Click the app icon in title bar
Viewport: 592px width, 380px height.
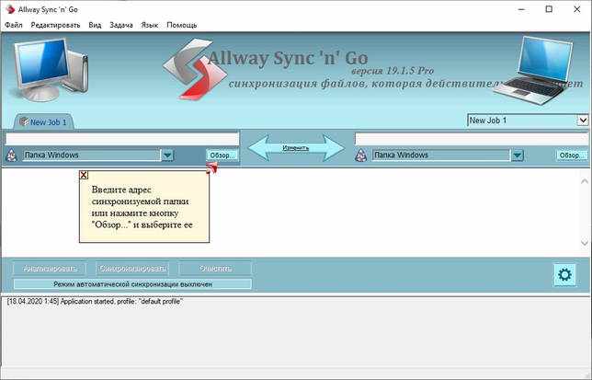10,9
